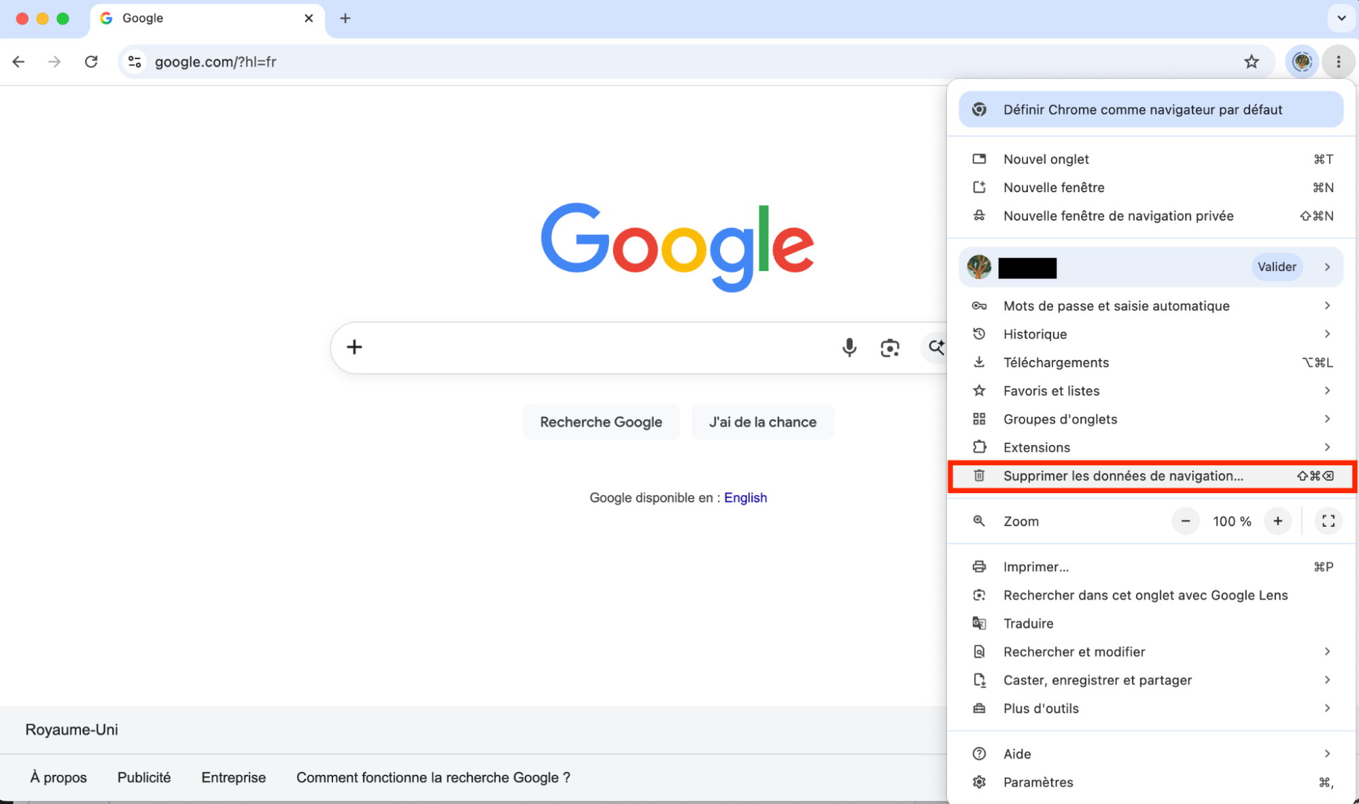Close the Google tab
The height and width of the screenshot is (804, 1359).
coord(309,18)
